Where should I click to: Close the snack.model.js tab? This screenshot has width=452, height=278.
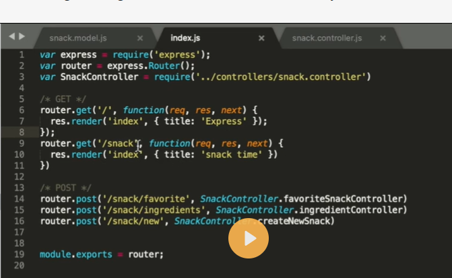click(x=140, y=38)
